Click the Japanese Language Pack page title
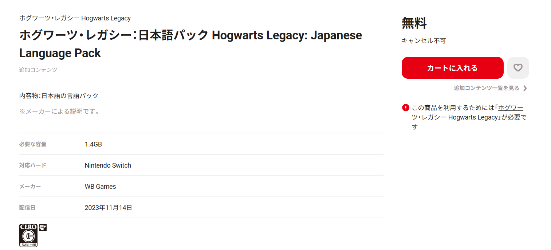This screenshot has width=551, height=250. (x=190, y=44)
